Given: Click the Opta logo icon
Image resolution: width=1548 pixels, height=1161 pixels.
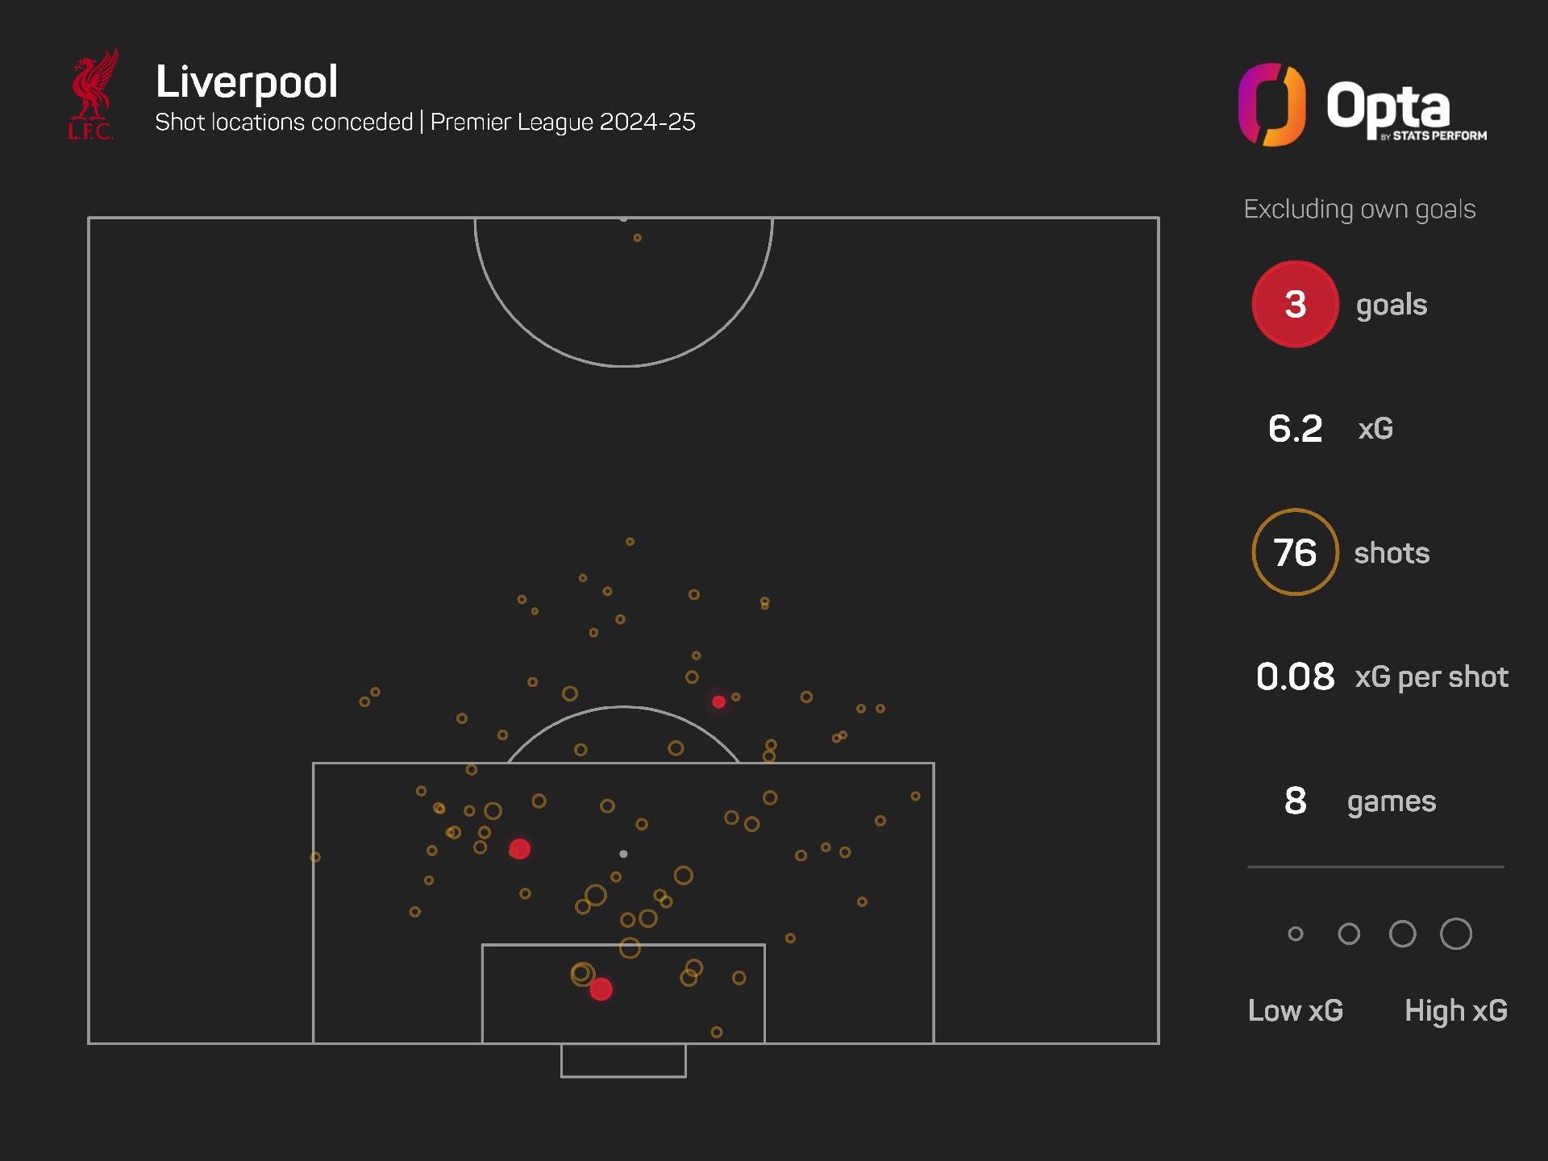Looking at the screenshot, I should (x=1272, y=105).
